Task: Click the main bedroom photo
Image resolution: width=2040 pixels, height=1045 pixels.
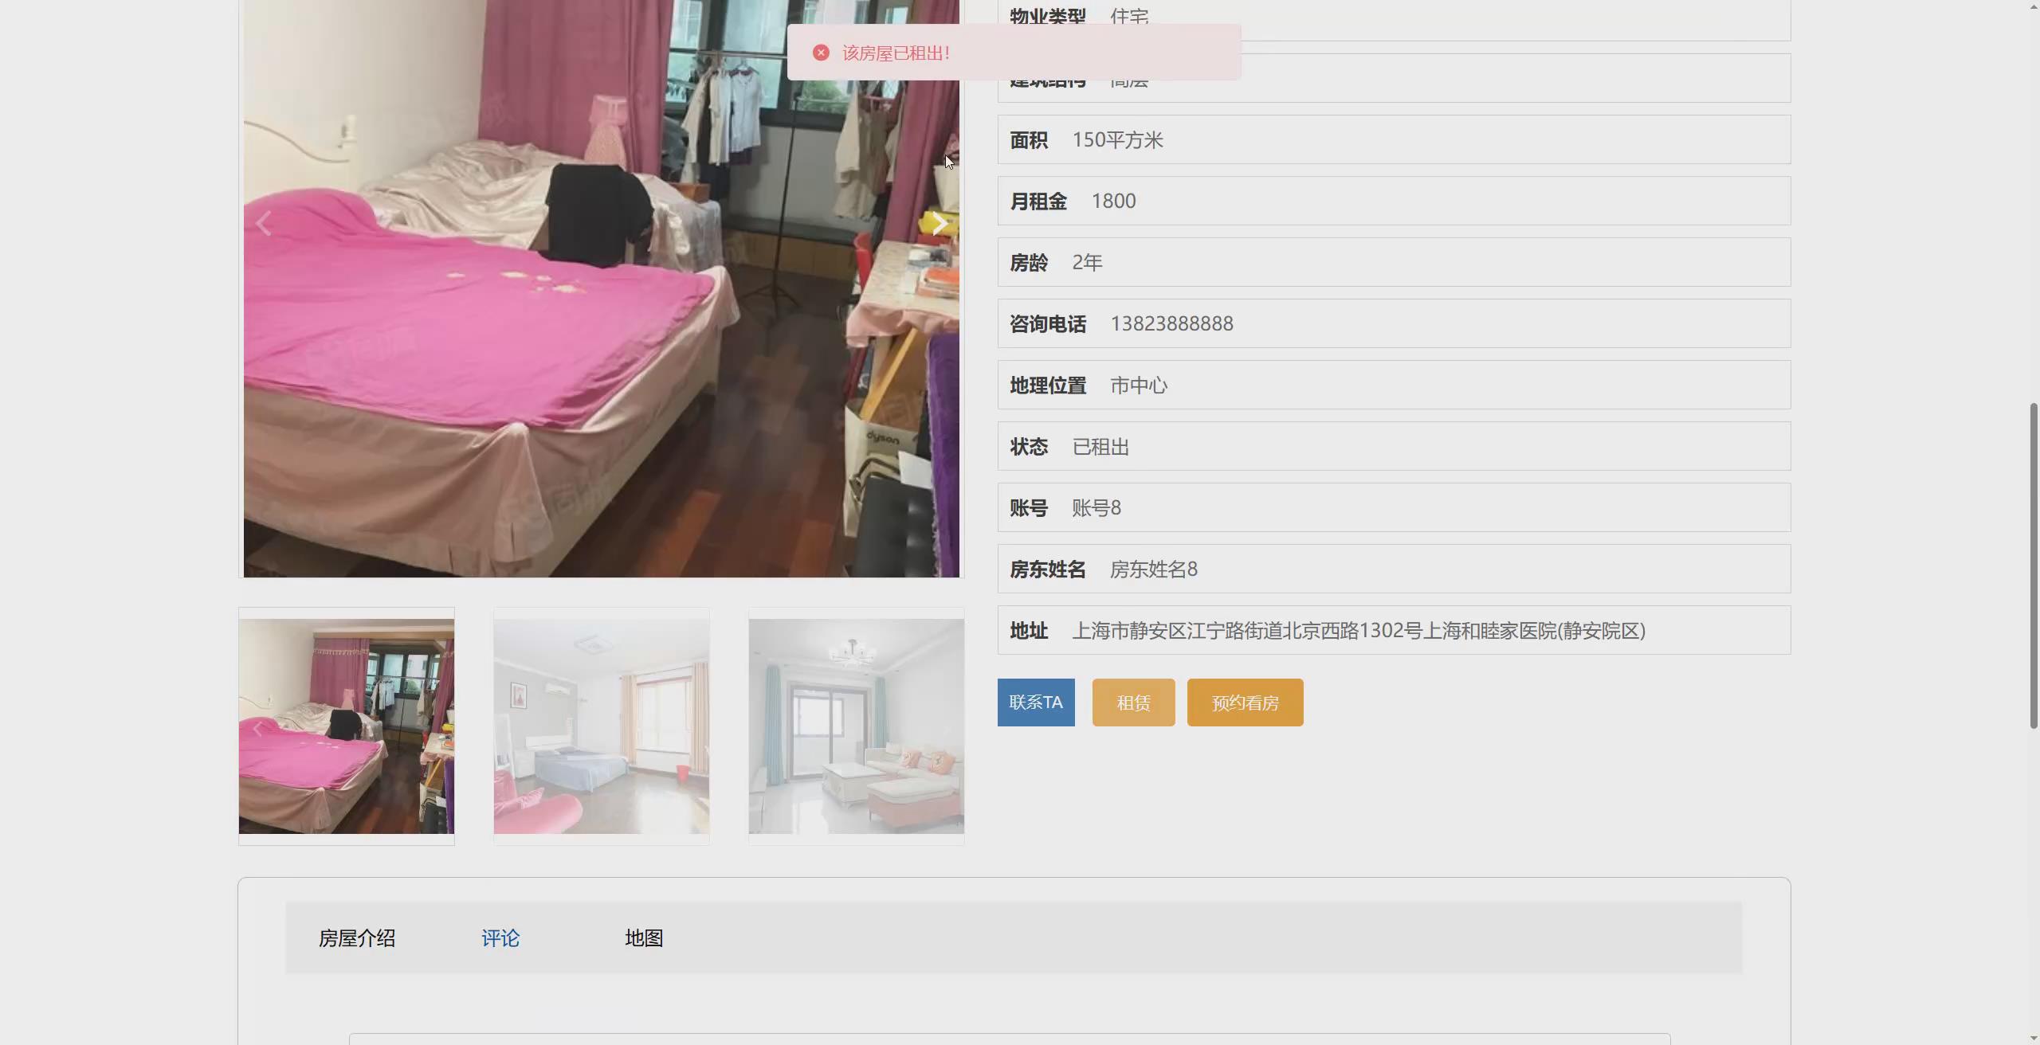Action: click(x=602, y=288)
